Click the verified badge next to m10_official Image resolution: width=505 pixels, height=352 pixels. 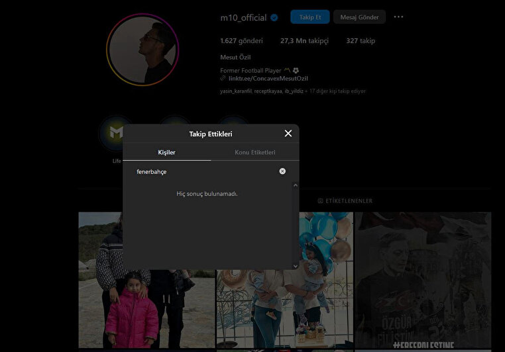tap(274, 18)
